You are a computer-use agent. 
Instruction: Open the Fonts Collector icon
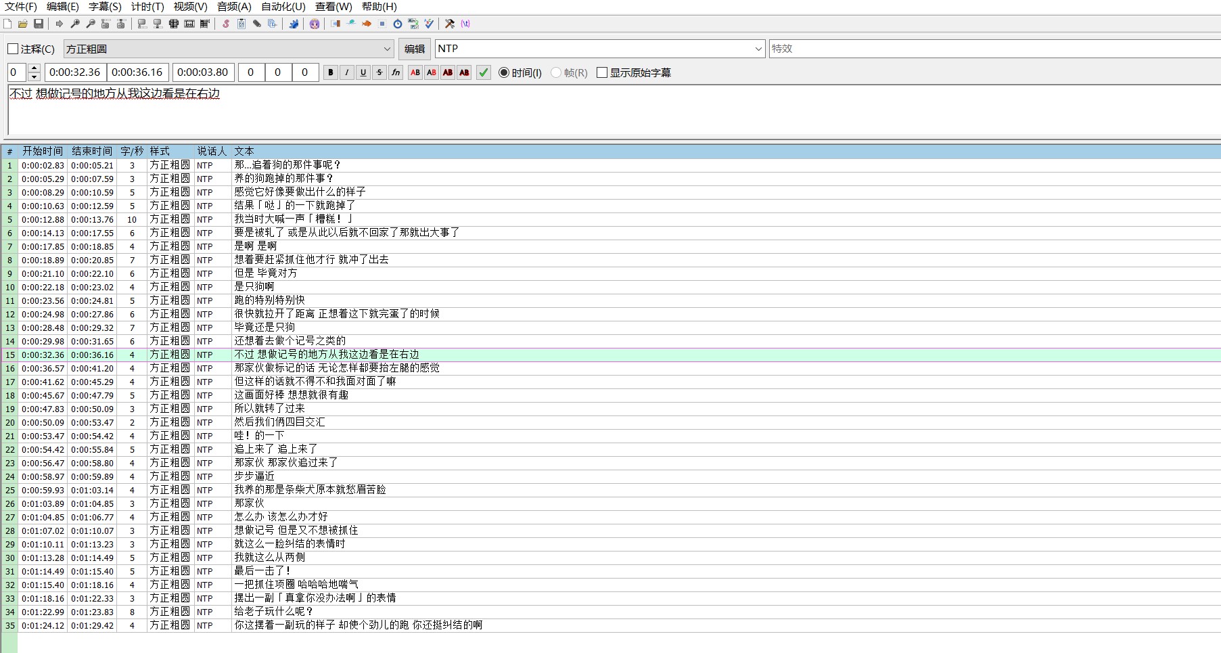272,24
